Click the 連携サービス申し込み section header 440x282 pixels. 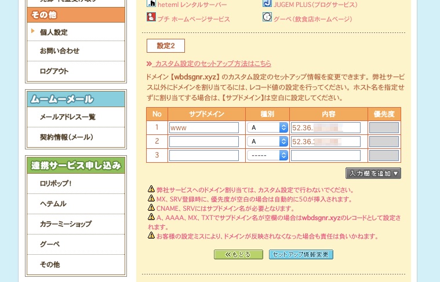click(76, 166)
